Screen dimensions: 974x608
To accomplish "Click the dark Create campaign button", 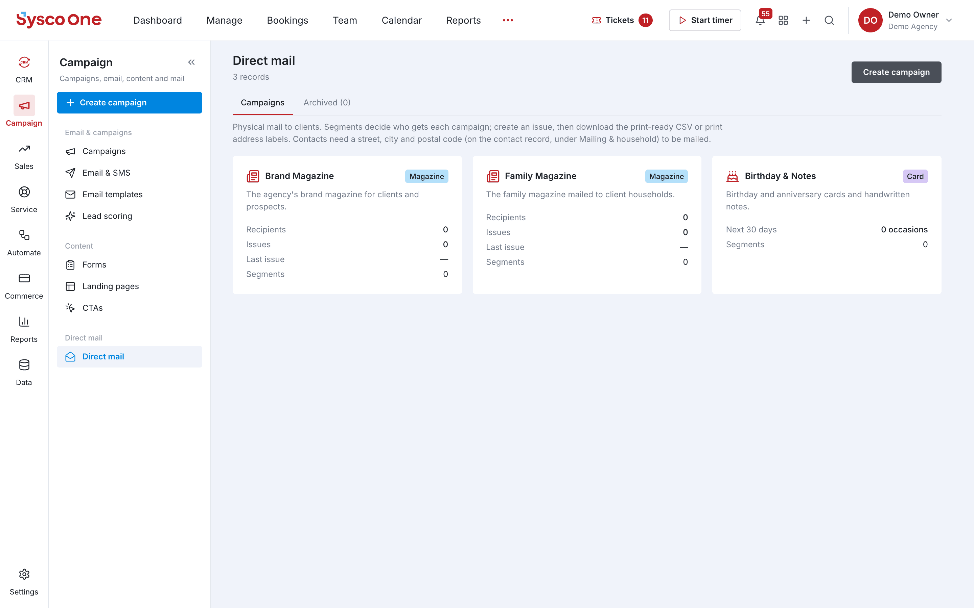I will (x=896, y=72).
